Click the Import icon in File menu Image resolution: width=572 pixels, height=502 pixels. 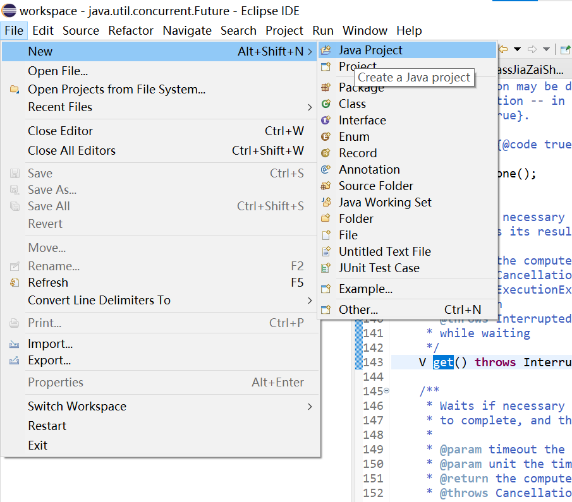coord(15,344)
